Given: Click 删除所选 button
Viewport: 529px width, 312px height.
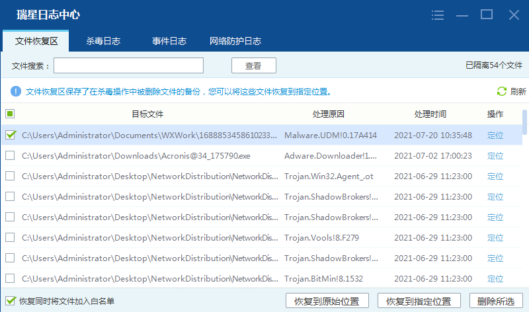Looking at the screenshot, I should (x=496, y=301).
